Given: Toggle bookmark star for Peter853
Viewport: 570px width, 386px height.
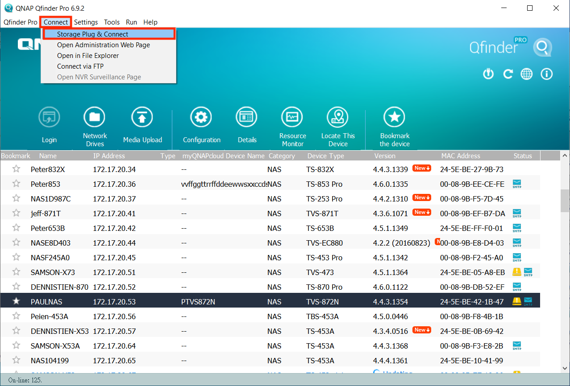Looking at the screenshot, I should click(x=16, y=184).
